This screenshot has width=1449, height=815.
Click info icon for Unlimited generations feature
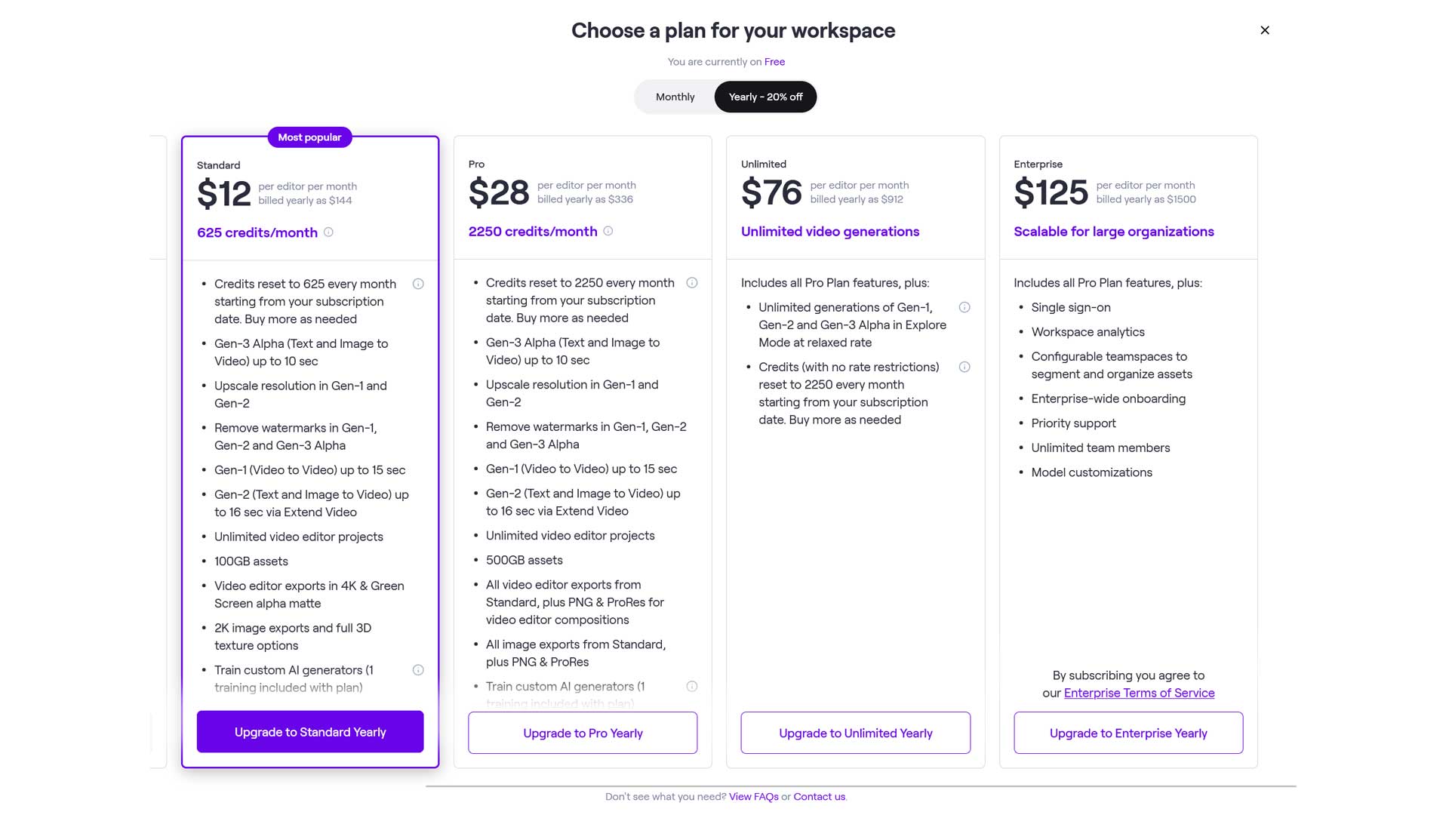[964, 307]
